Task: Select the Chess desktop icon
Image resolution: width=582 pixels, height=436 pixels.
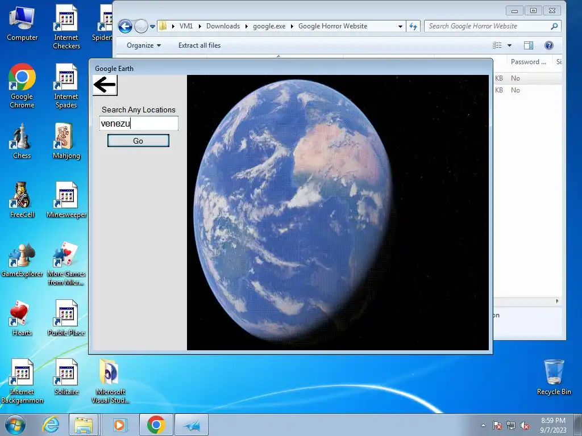Action: click(22, 141)
